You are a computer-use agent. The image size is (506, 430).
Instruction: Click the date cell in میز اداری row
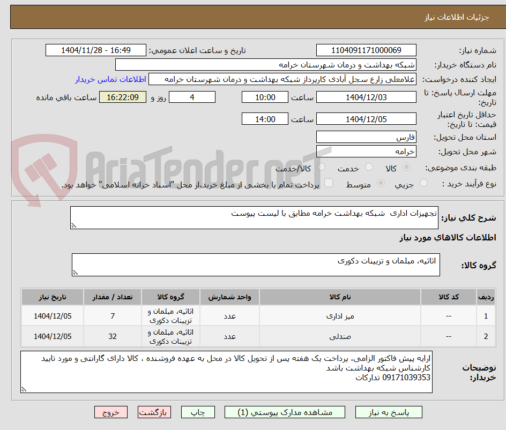tap(53, 316)
